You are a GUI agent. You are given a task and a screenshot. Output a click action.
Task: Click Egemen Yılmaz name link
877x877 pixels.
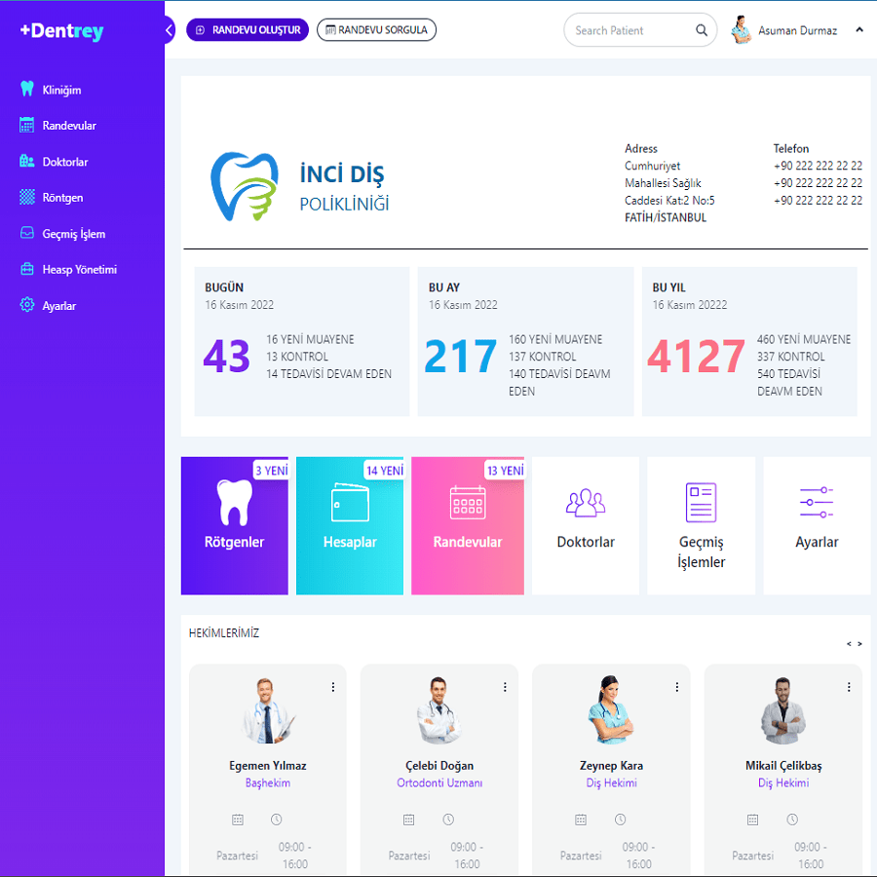click(x=267, y=766)
